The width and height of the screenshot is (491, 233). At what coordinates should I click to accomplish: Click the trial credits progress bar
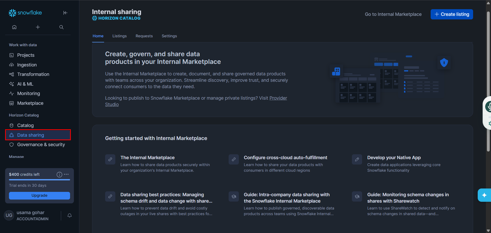tap(39, 180)
